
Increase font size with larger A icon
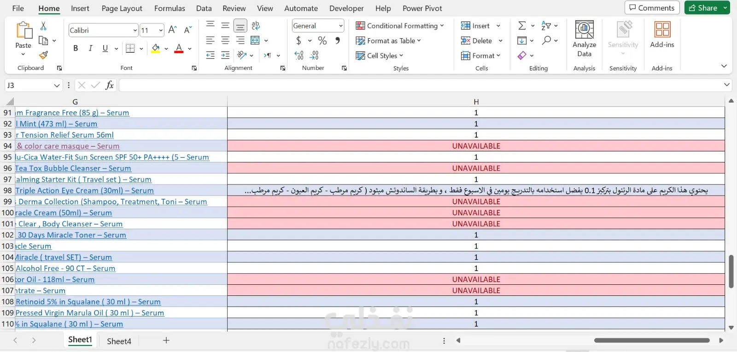pyautogui.click(x=173, y=30)
